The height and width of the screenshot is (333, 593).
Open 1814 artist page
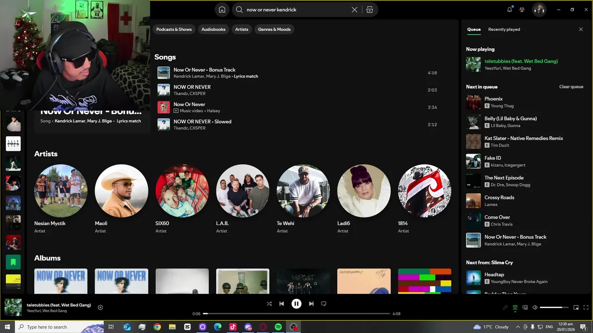pos(424,191)
